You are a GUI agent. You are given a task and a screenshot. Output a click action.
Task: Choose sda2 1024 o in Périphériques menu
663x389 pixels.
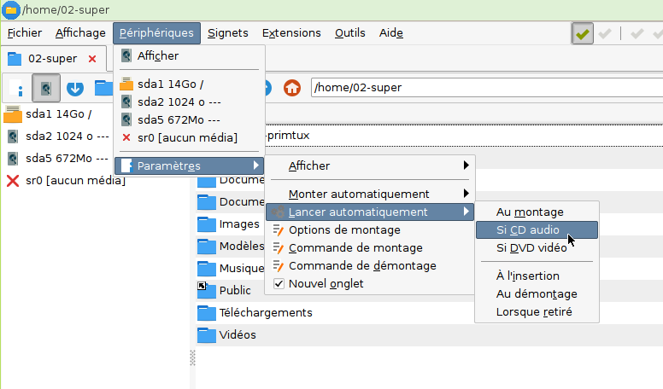[189, 102]
